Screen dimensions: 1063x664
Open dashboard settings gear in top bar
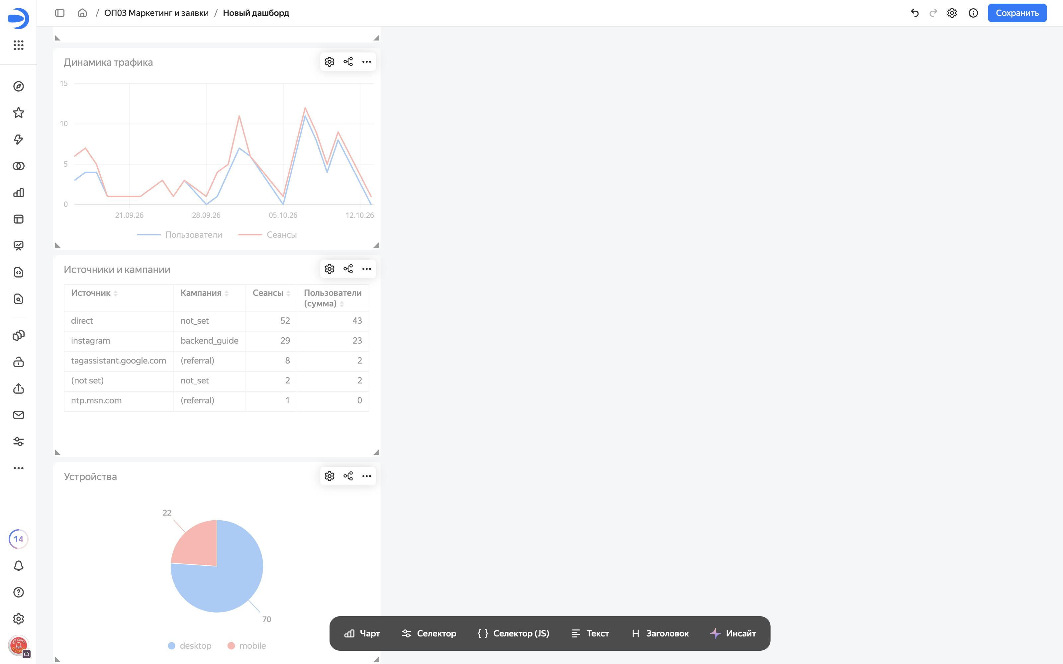tap(952, 13)
